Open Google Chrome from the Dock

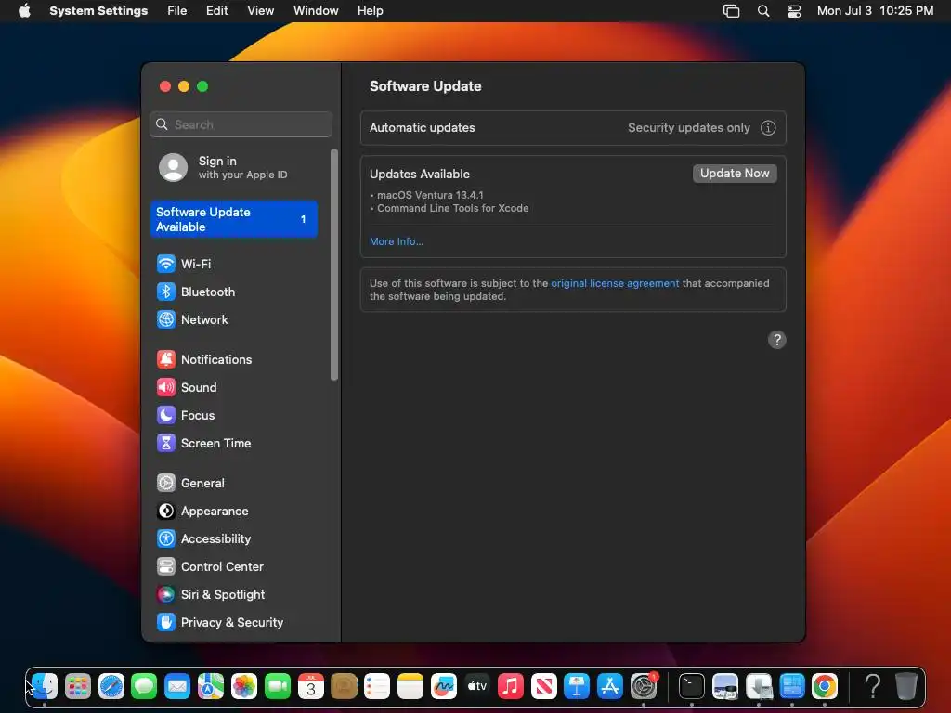[825, 686]
